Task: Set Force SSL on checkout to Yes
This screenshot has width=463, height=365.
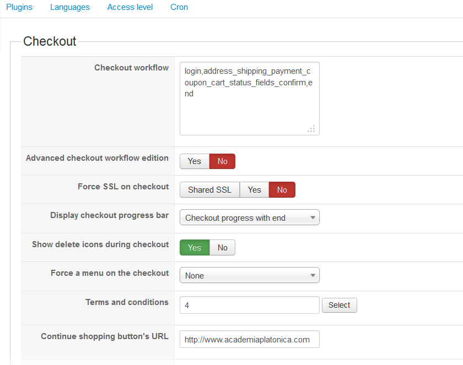Action: coord(254,190)
